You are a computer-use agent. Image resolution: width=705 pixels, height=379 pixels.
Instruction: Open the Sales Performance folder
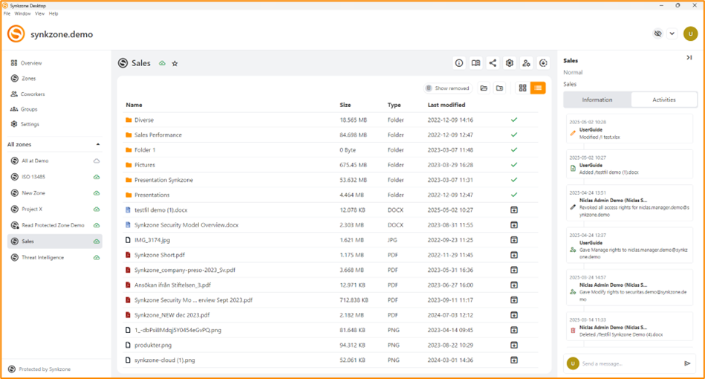pos(157,135)
